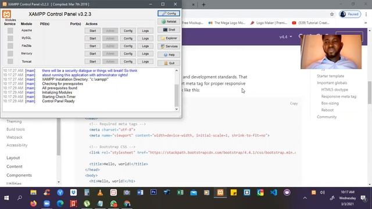Toggle the MySQL service checkbox

pos(10,38)
